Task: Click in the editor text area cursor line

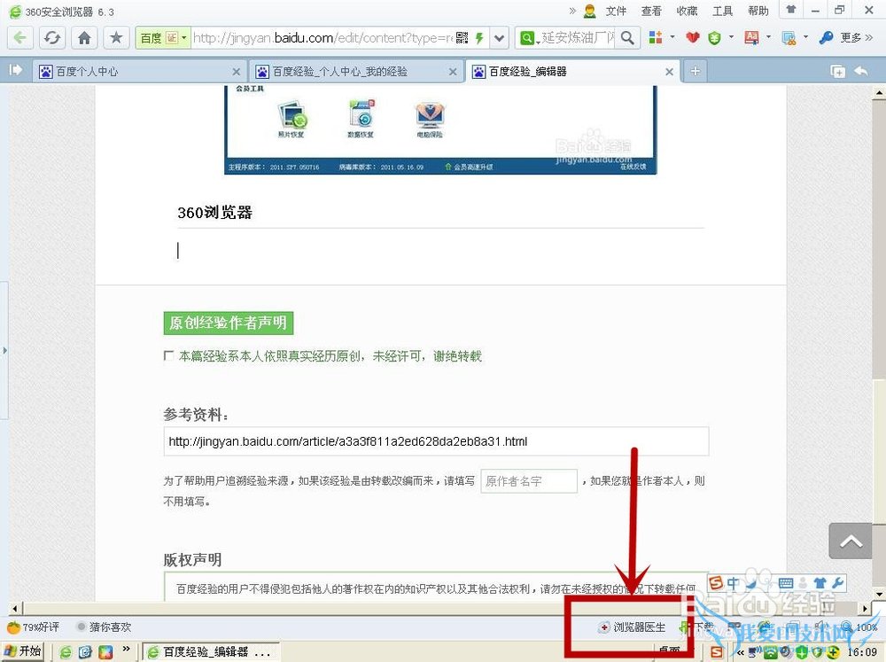Action: click(x=440, y=251)
